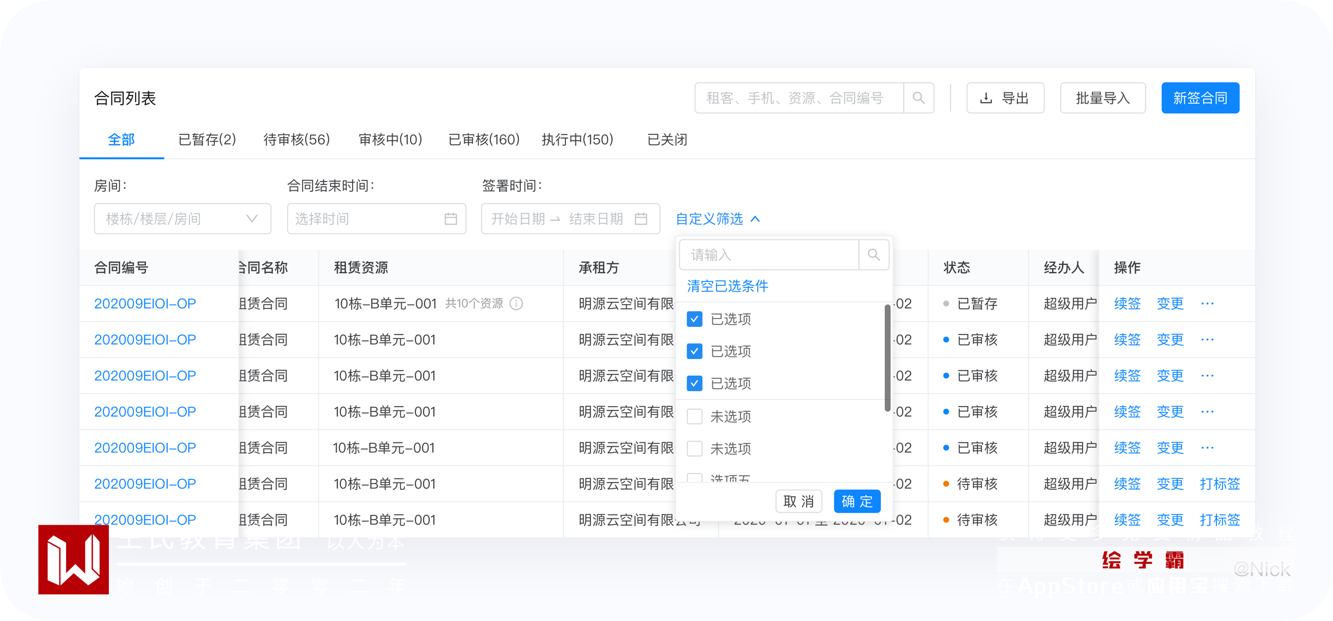Open the 楼栋/楼层/房间 room dropdown
Screen dimensions: 1333x621
click(182, 219)
